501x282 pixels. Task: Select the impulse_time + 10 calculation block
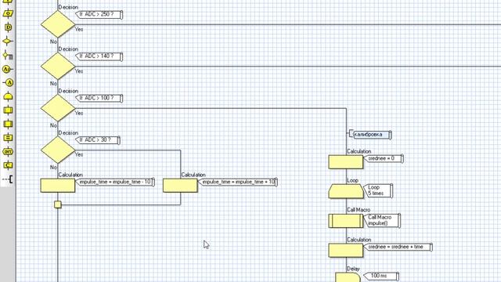click(x=180, y=186)
